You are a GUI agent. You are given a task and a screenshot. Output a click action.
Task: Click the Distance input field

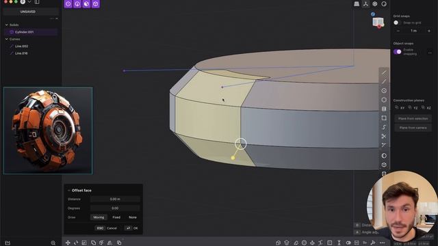pos(115,199)
